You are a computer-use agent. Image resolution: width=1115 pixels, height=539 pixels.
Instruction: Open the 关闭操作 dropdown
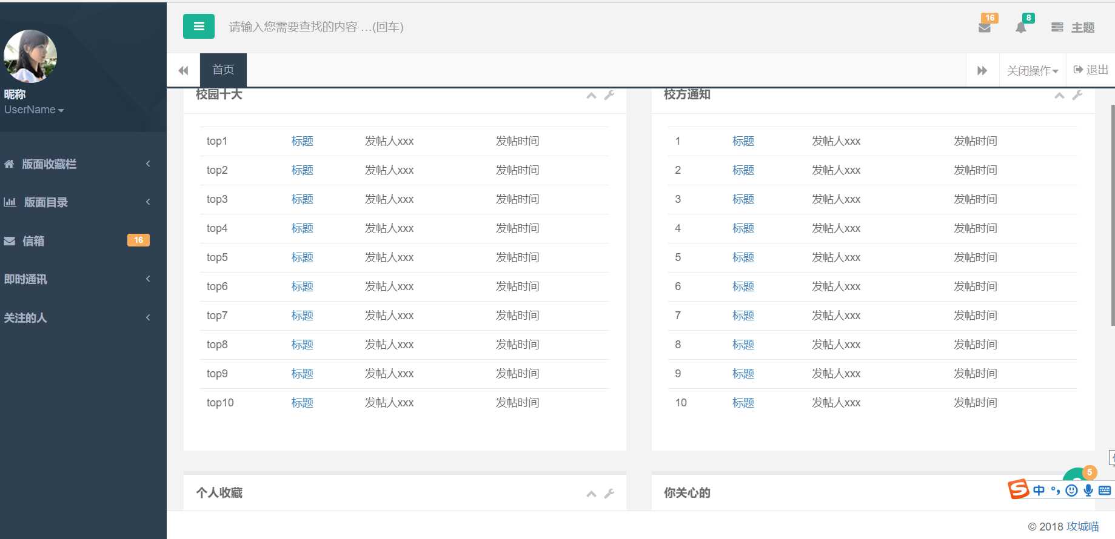(x=1033, y=70)
